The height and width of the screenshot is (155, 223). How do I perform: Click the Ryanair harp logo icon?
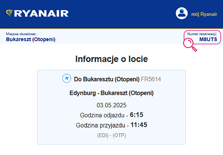click(9, 13)
